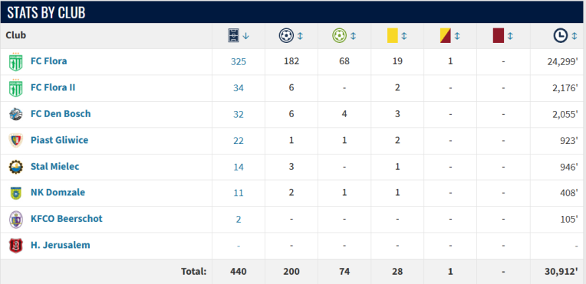Open the NK Domzale club link

[x=58, y=193]
